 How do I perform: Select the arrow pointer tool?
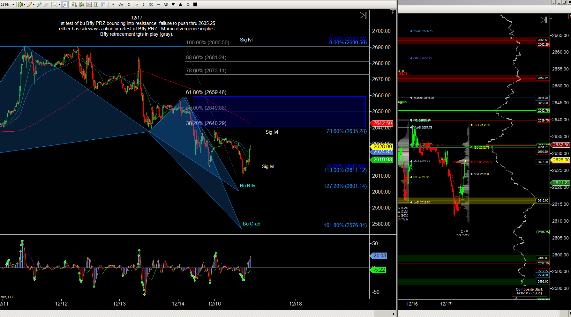(55, 4)
